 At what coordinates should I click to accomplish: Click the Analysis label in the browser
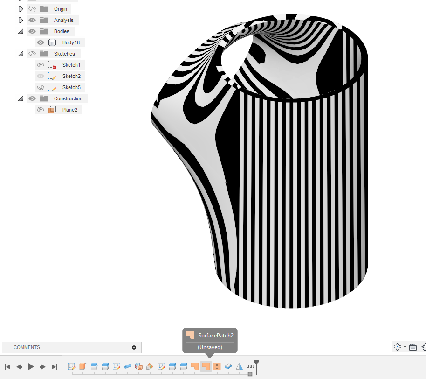coord(63,20)
